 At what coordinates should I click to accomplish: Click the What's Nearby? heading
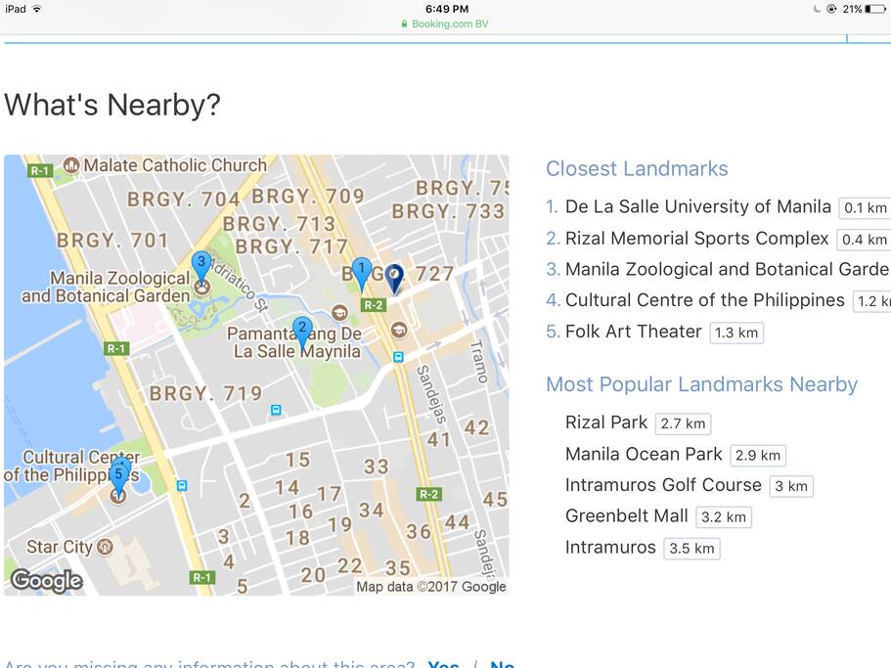(x=112, y=105)
